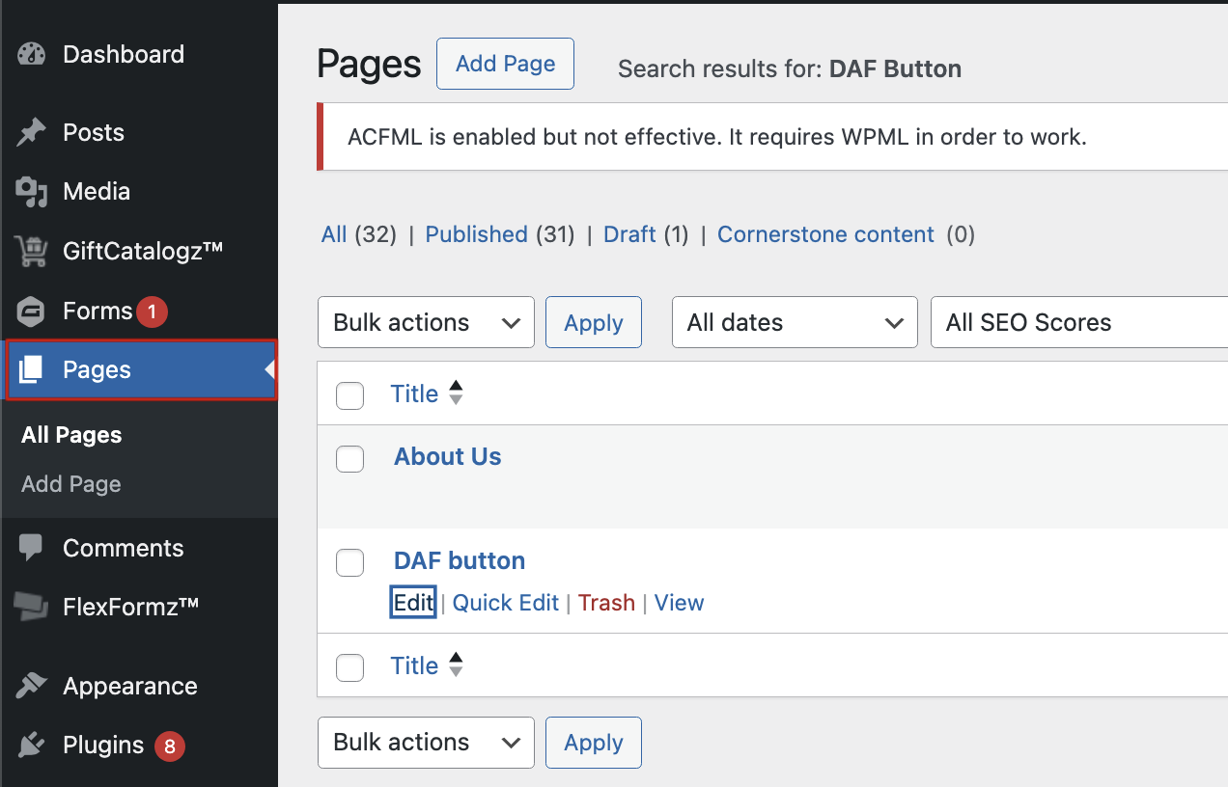Select the header select-all checkbox

tap(349, 394)
